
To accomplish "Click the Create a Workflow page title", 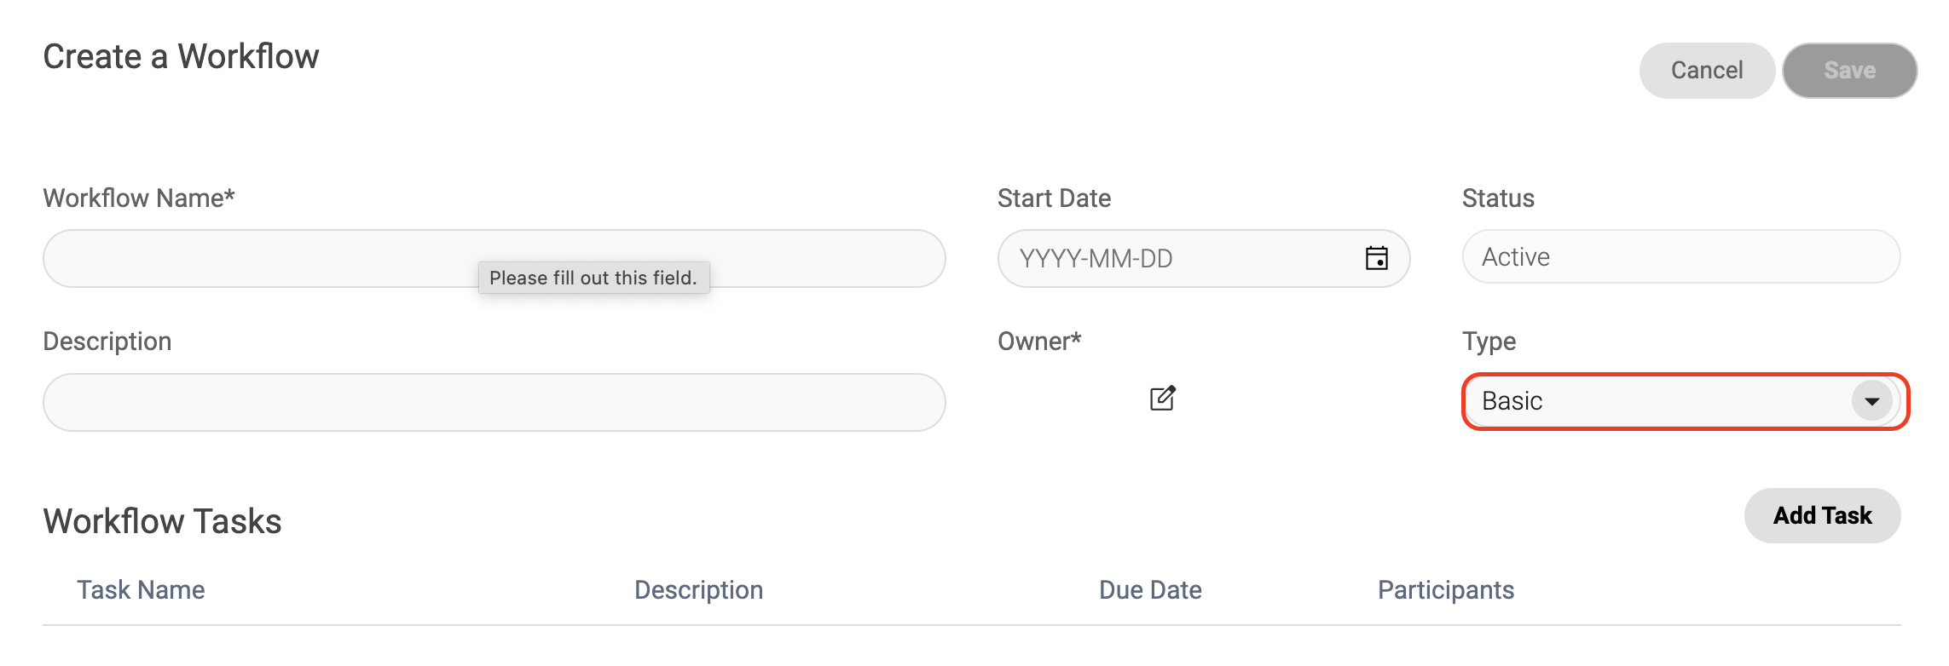I will [x=181, y=57].
